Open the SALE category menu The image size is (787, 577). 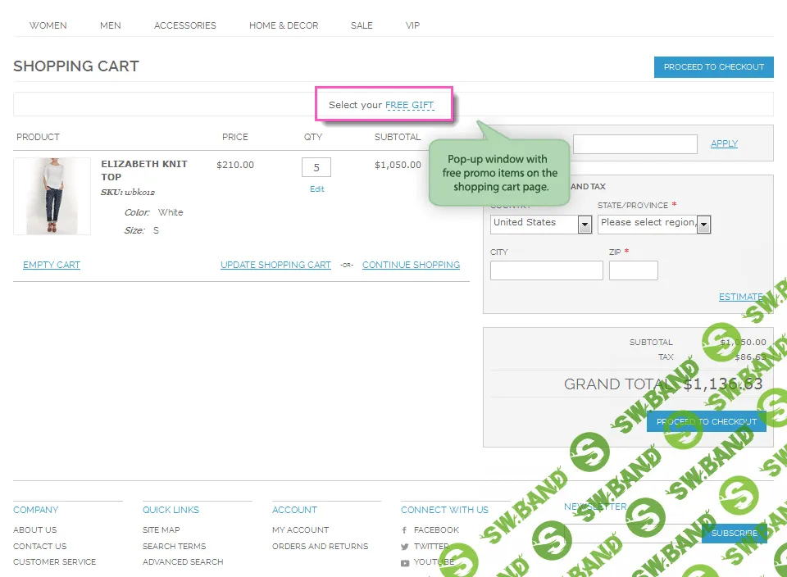(x=362, y=25)
